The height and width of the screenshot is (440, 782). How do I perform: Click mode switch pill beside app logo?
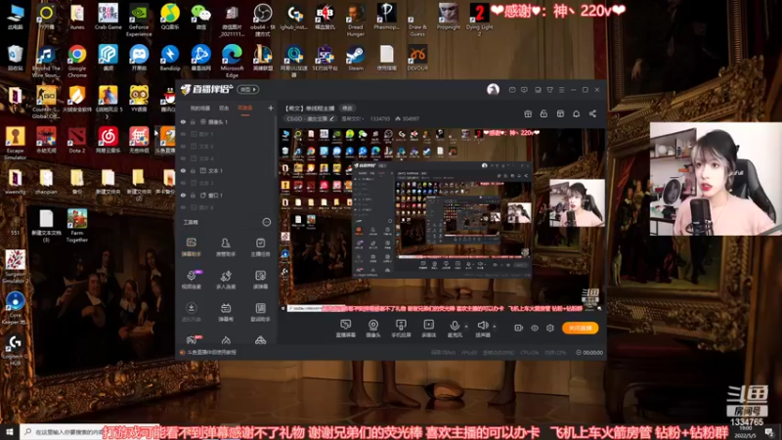[248, 89]
